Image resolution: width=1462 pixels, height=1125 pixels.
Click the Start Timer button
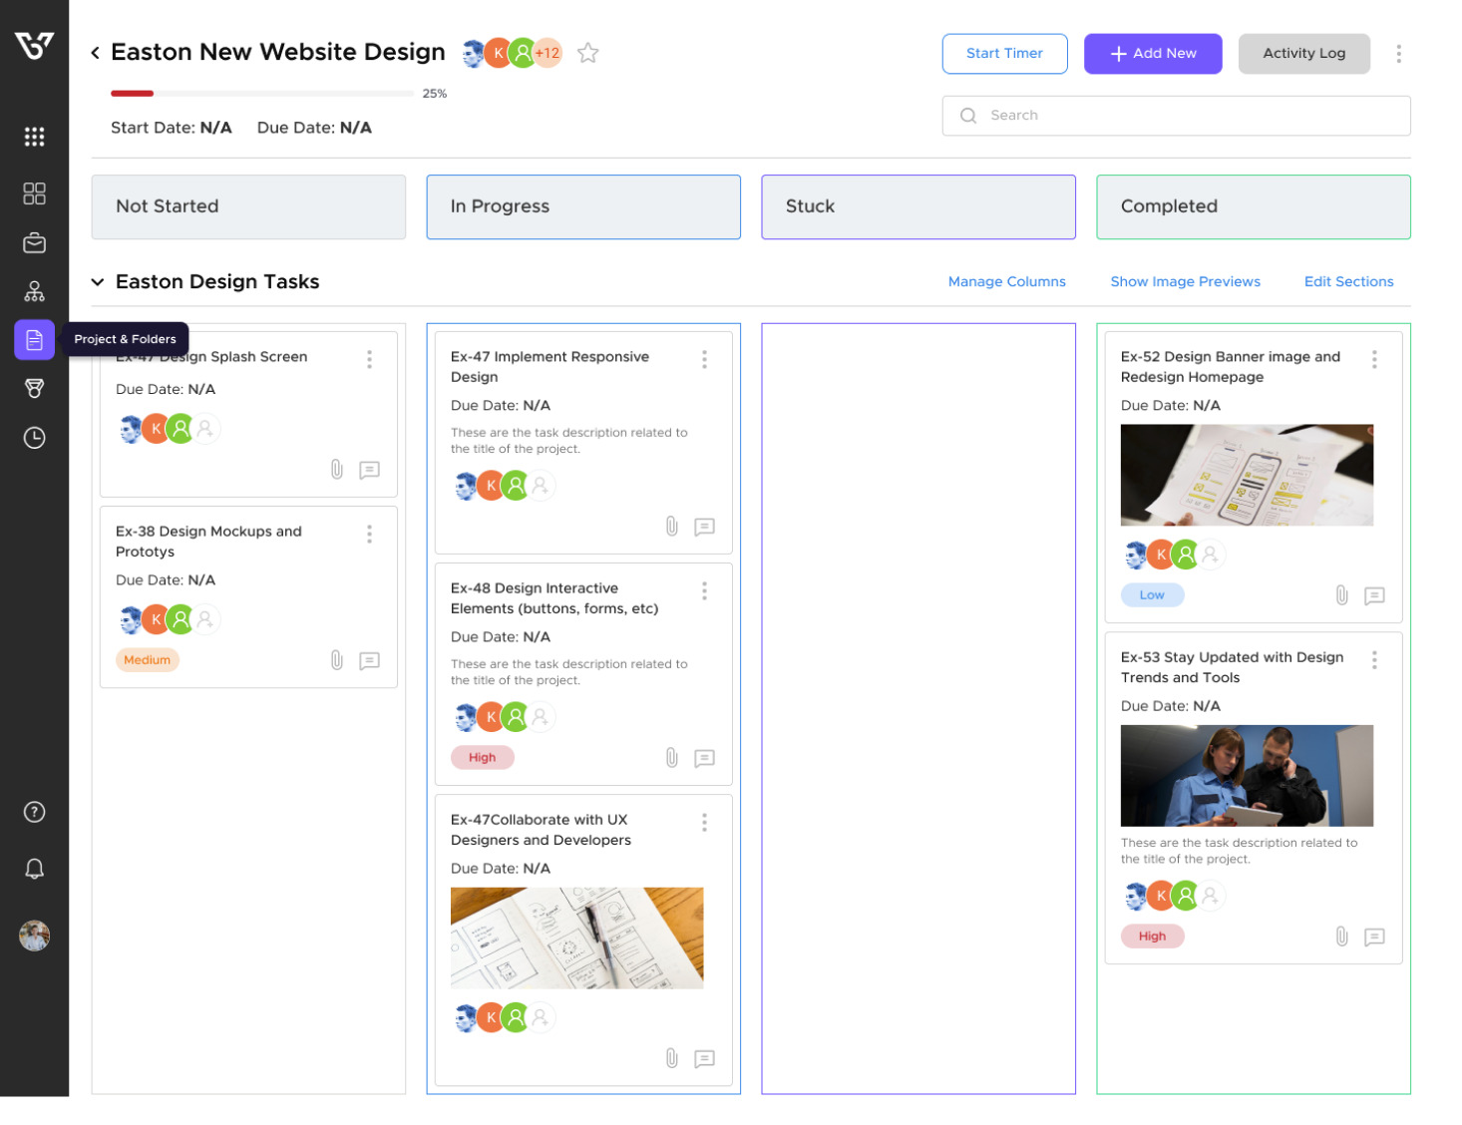pyautogui.click(x=1004, y=54)
